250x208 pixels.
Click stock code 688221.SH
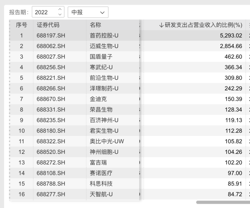click(x=50, y=78)
